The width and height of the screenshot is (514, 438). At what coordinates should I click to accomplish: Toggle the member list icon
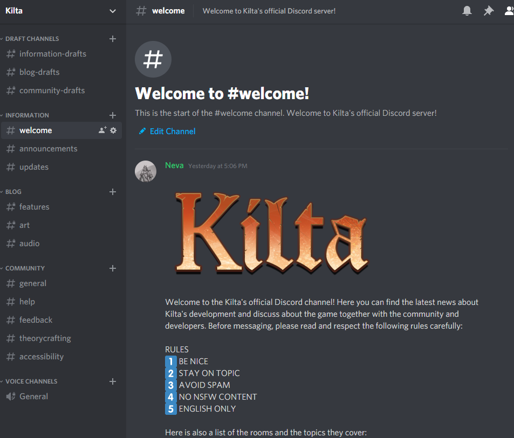(509, 10)
